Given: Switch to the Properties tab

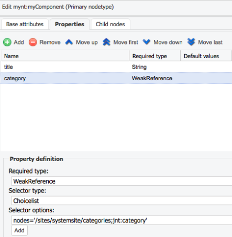Looking at the screenshot, I should pyautogui.click(x=70, y=24).
